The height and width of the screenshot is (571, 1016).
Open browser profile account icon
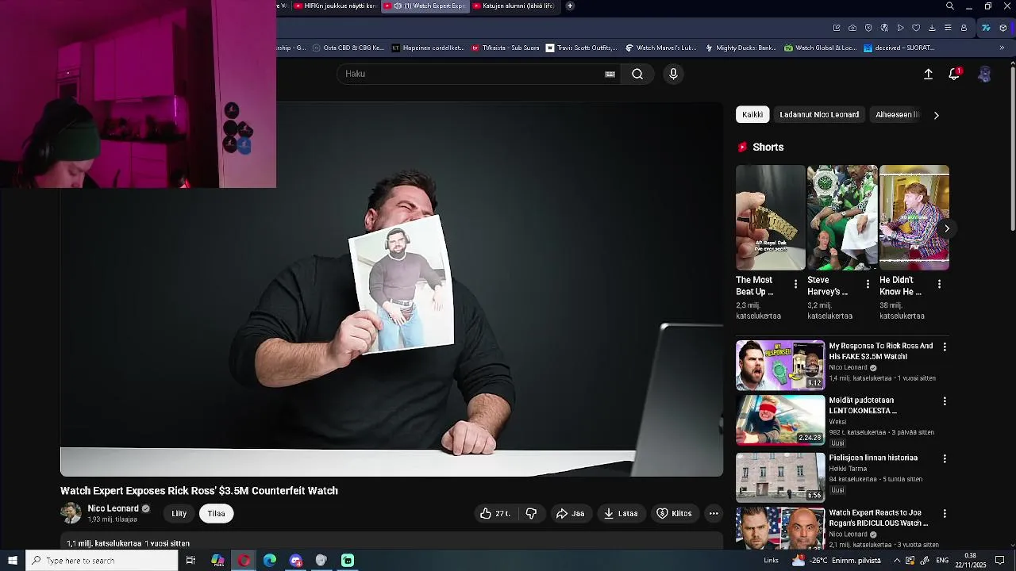(x=964, y=28)
